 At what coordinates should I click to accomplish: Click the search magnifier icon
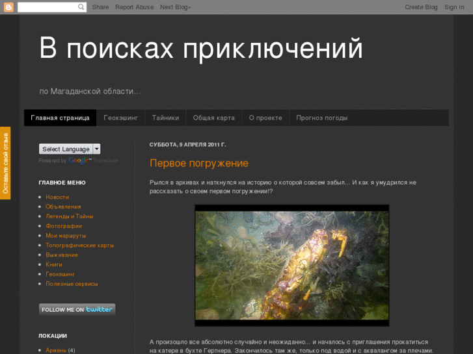pyautogui.click(x=81, y=6)
